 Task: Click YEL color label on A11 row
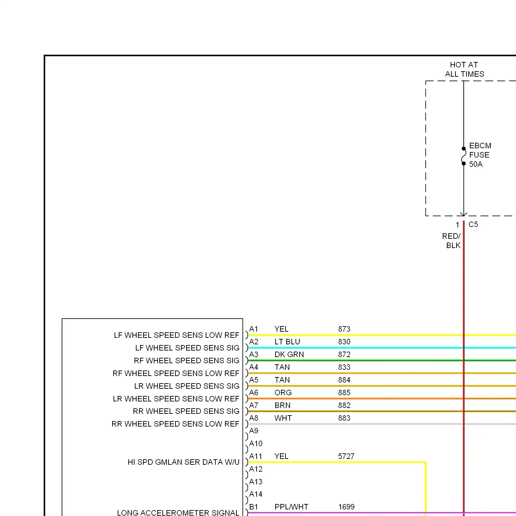pyautogui.click(x=281, y=456)
